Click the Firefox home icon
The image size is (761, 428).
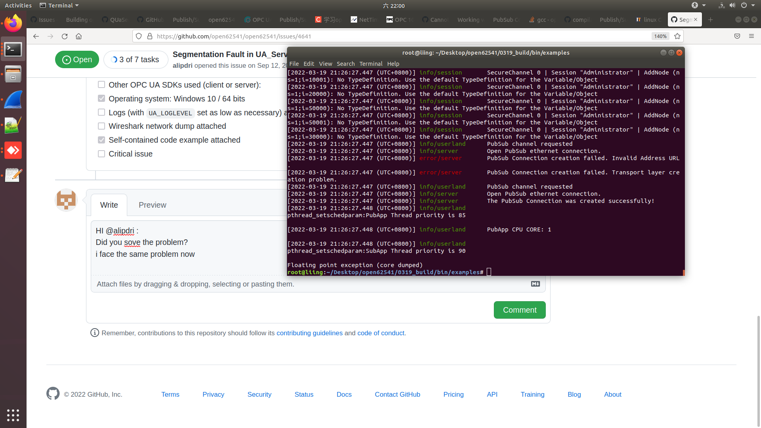click(79, 36)
